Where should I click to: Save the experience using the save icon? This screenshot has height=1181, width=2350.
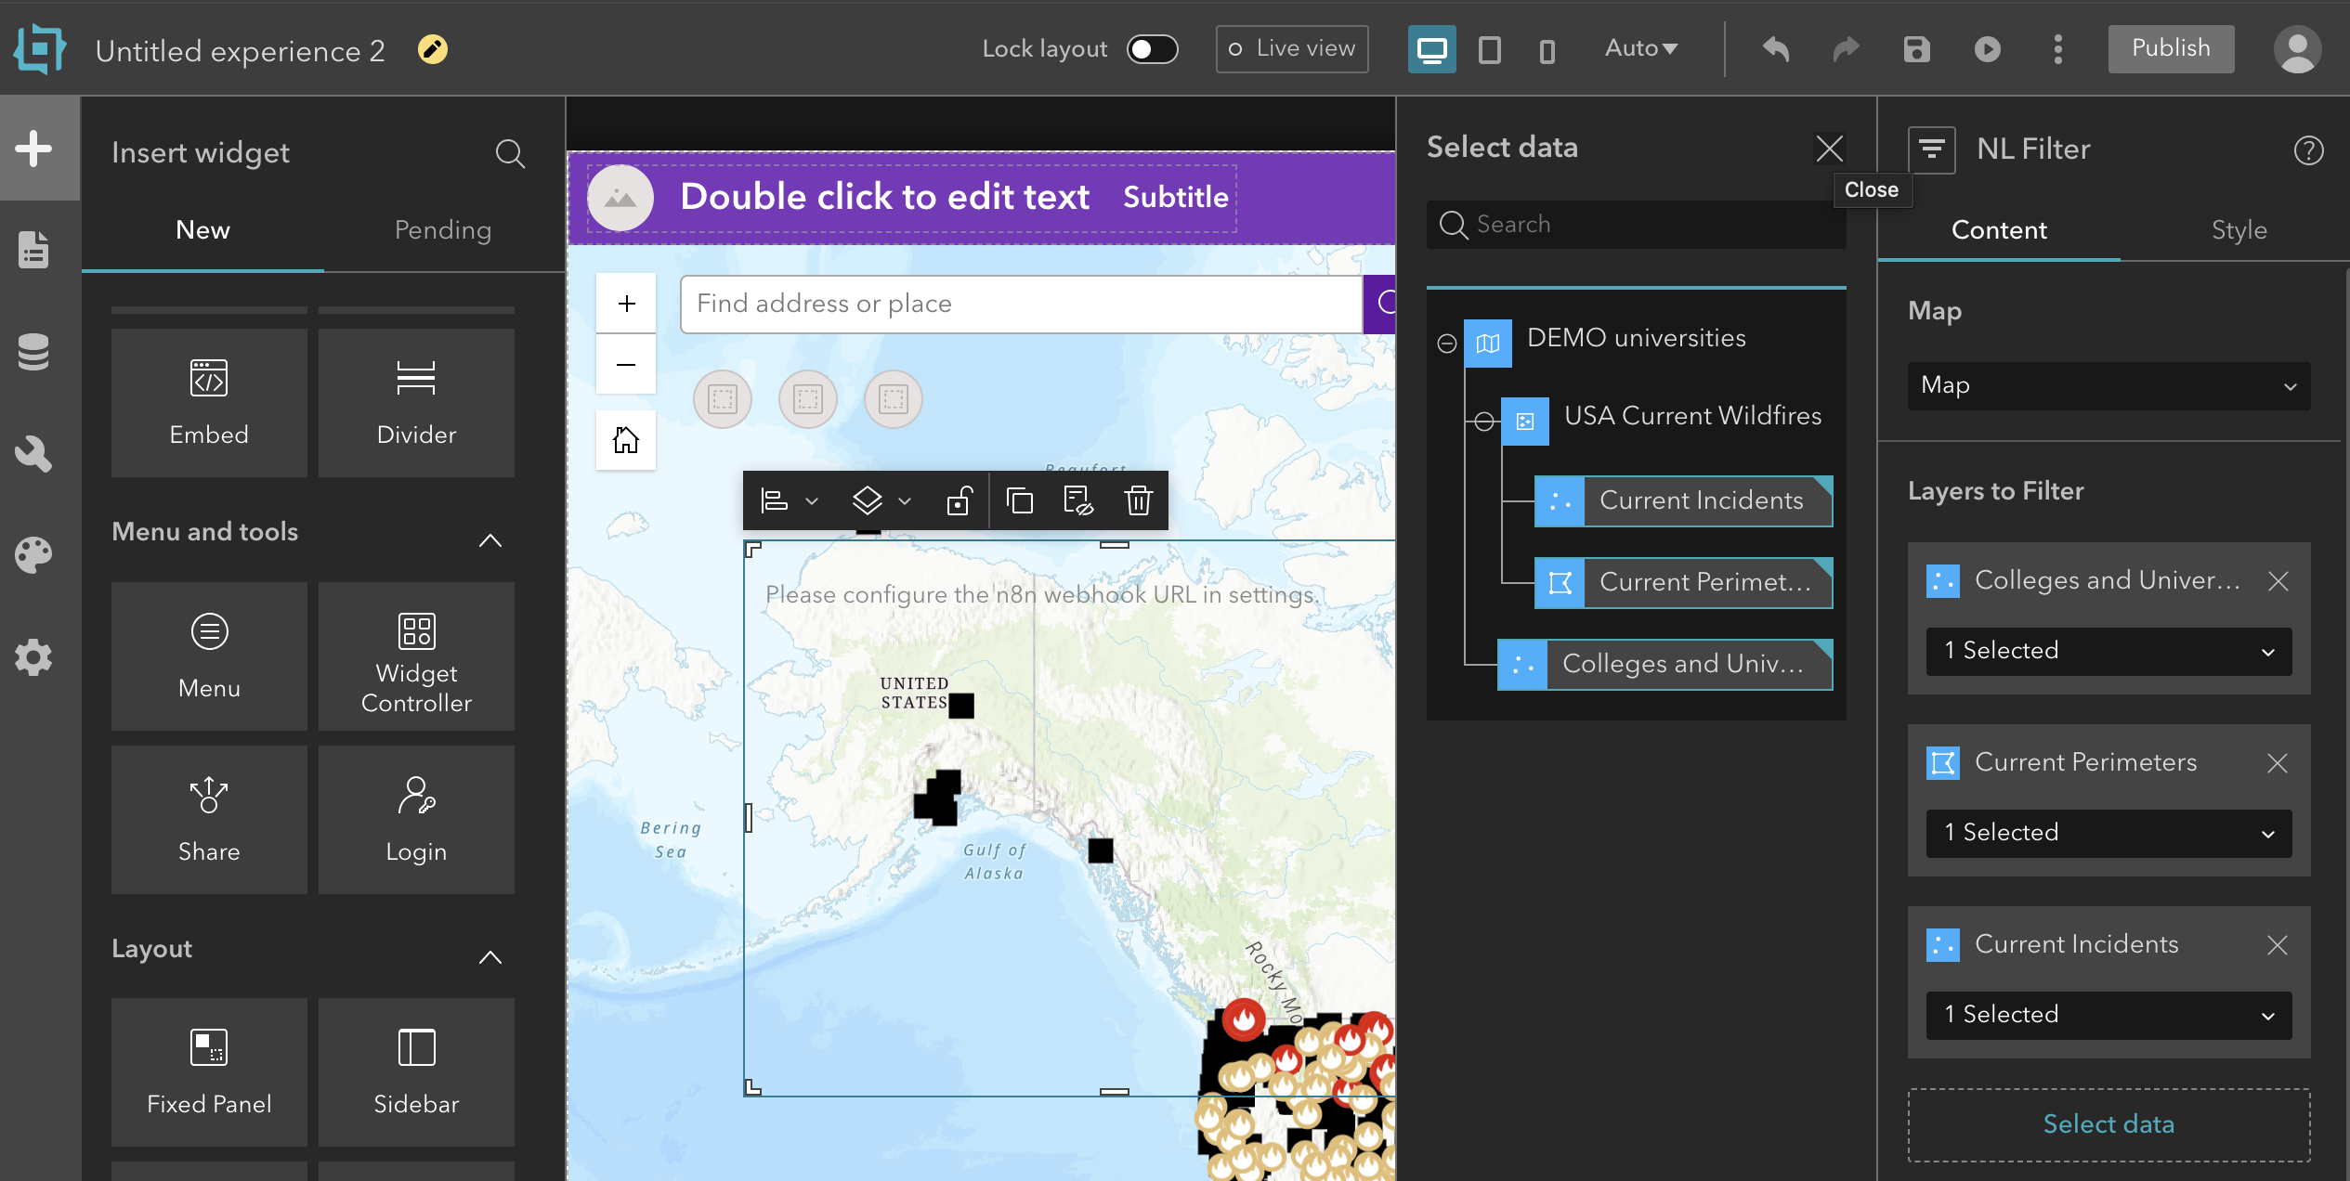[1916, 49]
